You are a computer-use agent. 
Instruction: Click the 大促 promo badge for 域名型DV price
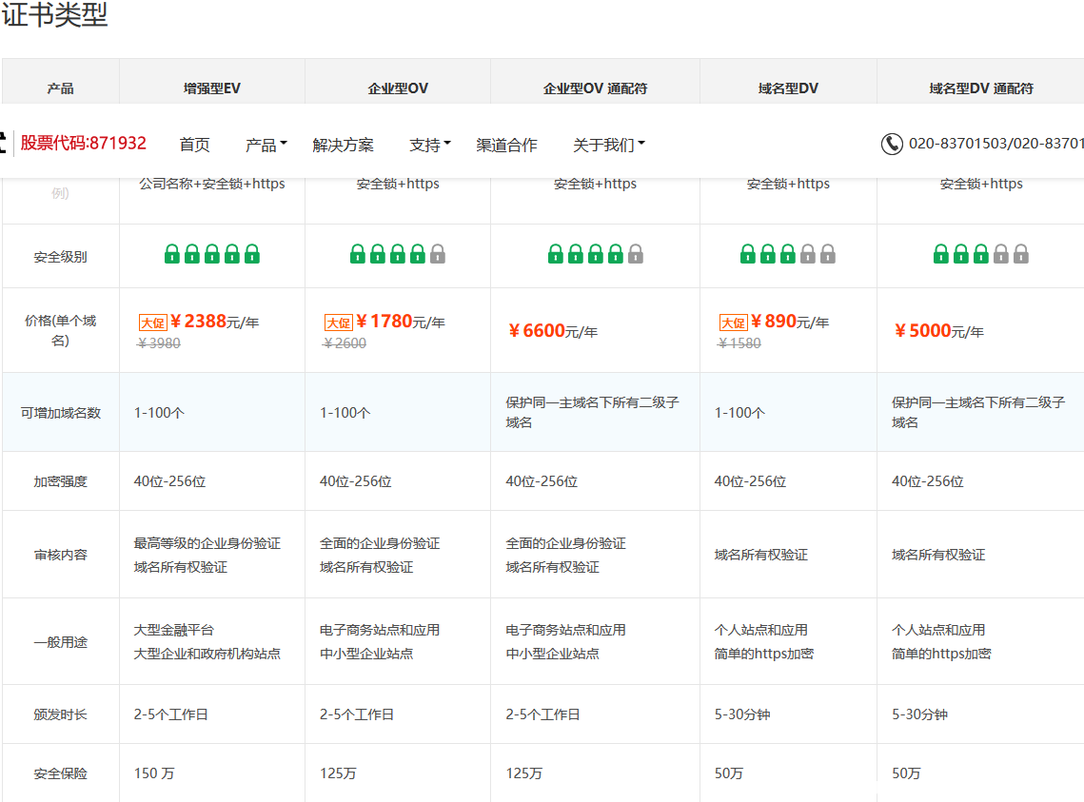click(x=733, y=323)
